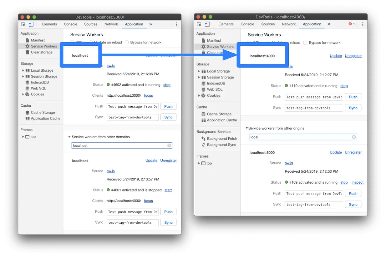391x259 pixels.
Task: Select Service Workers in localhost:3000 window sidebar
Action: point(44,46)
